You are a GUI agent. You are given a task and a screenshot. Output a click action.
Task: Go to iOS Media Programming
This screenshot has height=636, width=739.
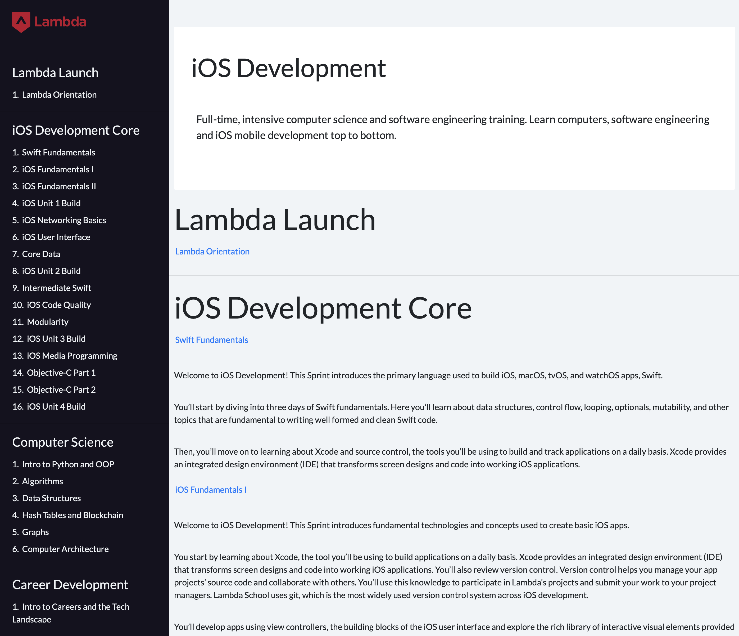click(72, 356)
